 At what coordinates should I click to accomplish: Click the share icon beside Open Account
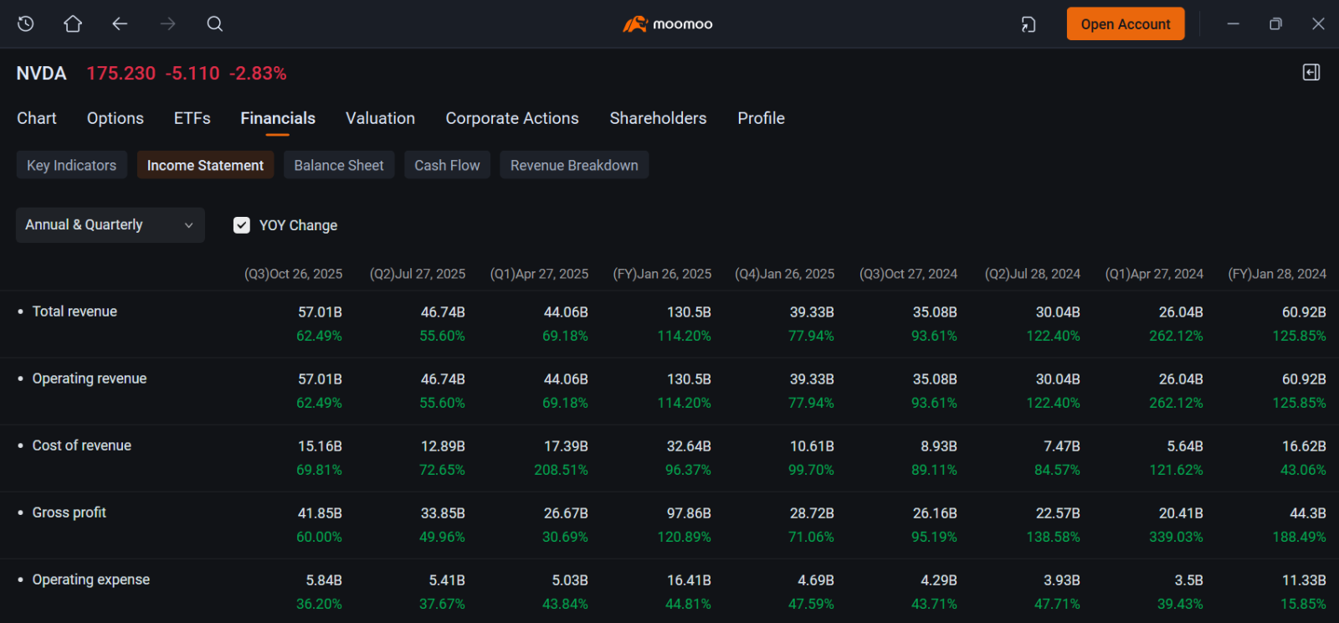(x=1029, y=24)
